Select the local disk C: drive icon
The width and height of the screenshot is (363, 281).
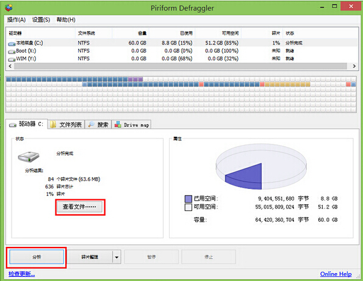coord(12,44)
